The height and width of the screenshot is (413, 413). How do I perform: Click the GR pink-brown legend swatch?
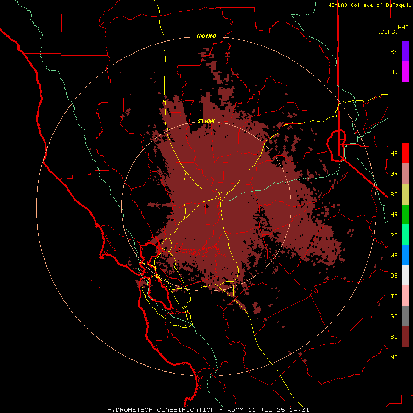coord(405,174)
